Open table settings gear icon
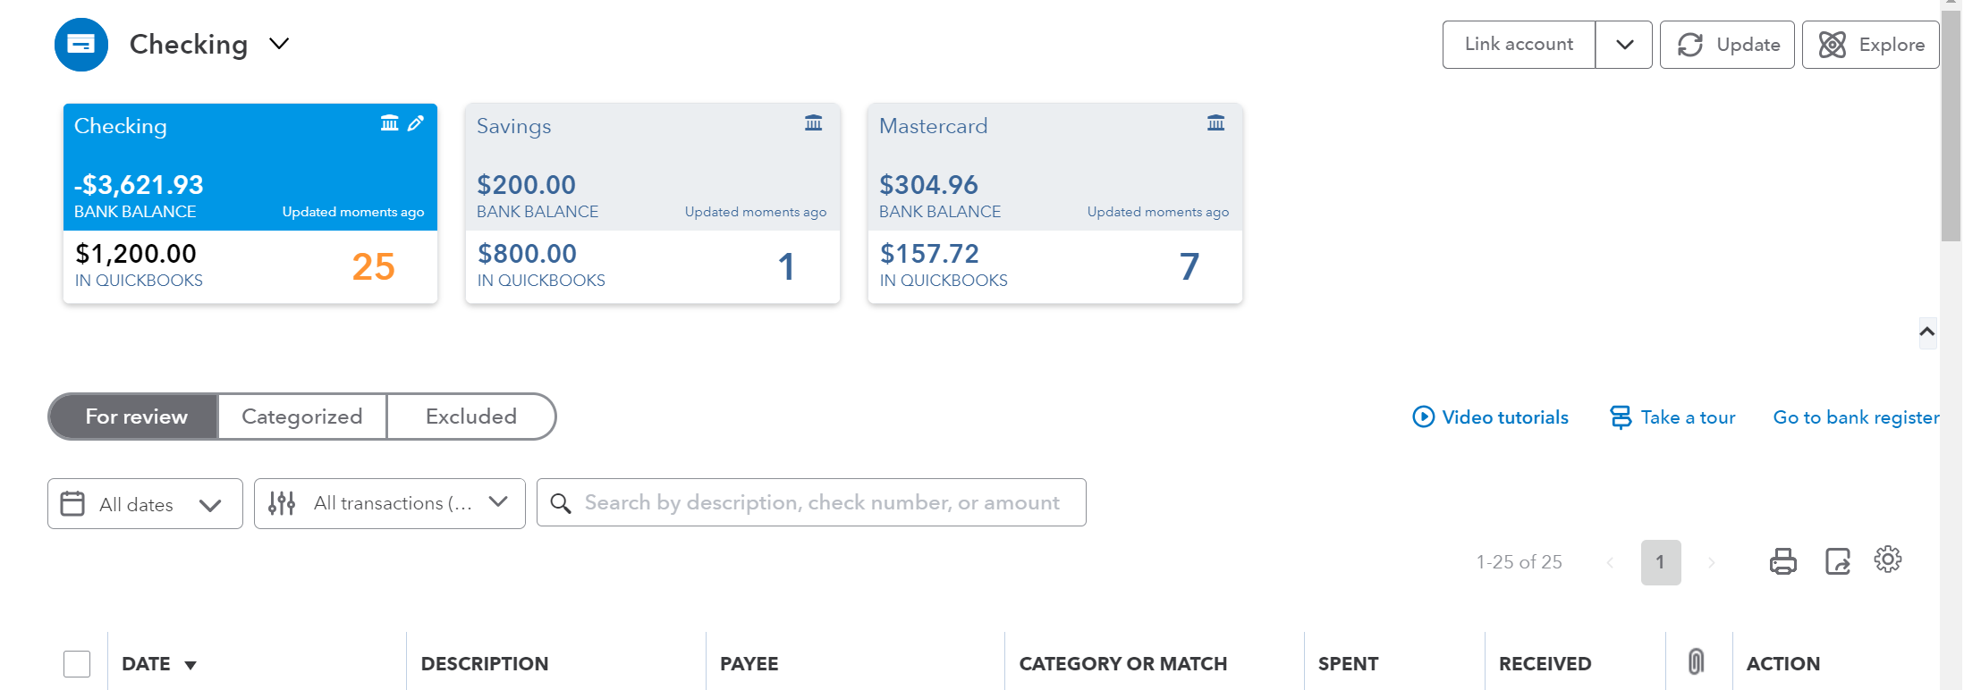This screenshot has height=690, width=1964. [x=1888, y=560]
